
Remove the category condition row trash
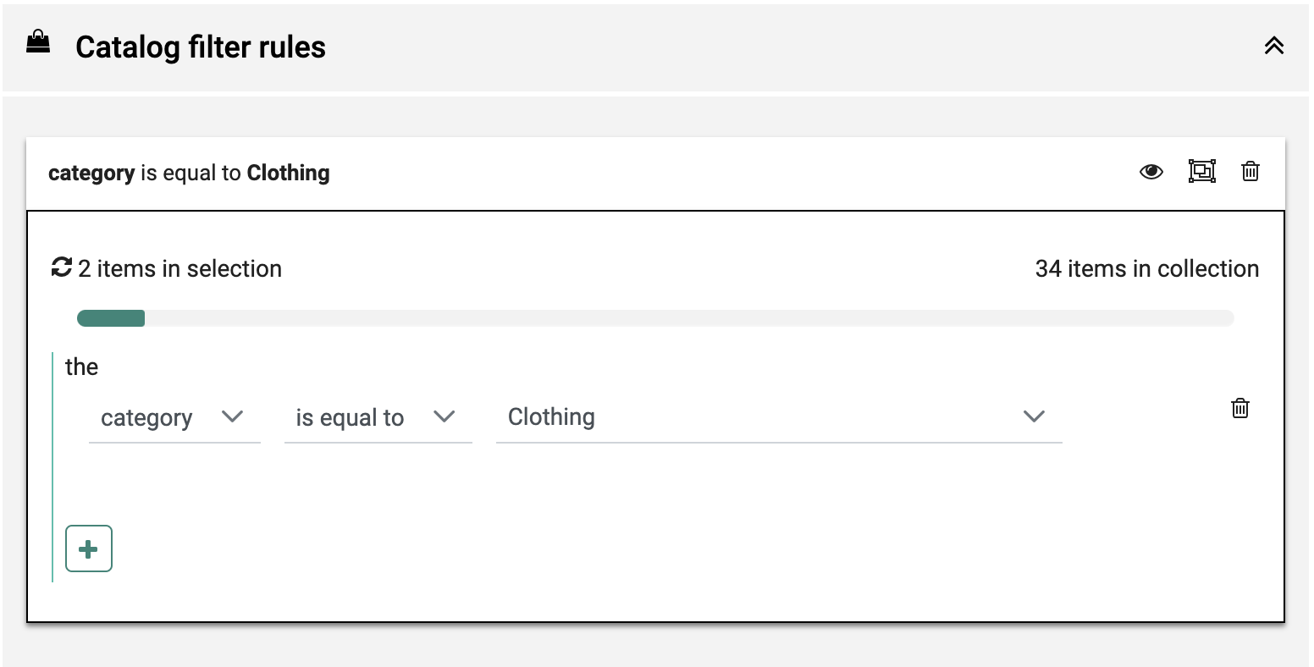[x=1239, y=408]
